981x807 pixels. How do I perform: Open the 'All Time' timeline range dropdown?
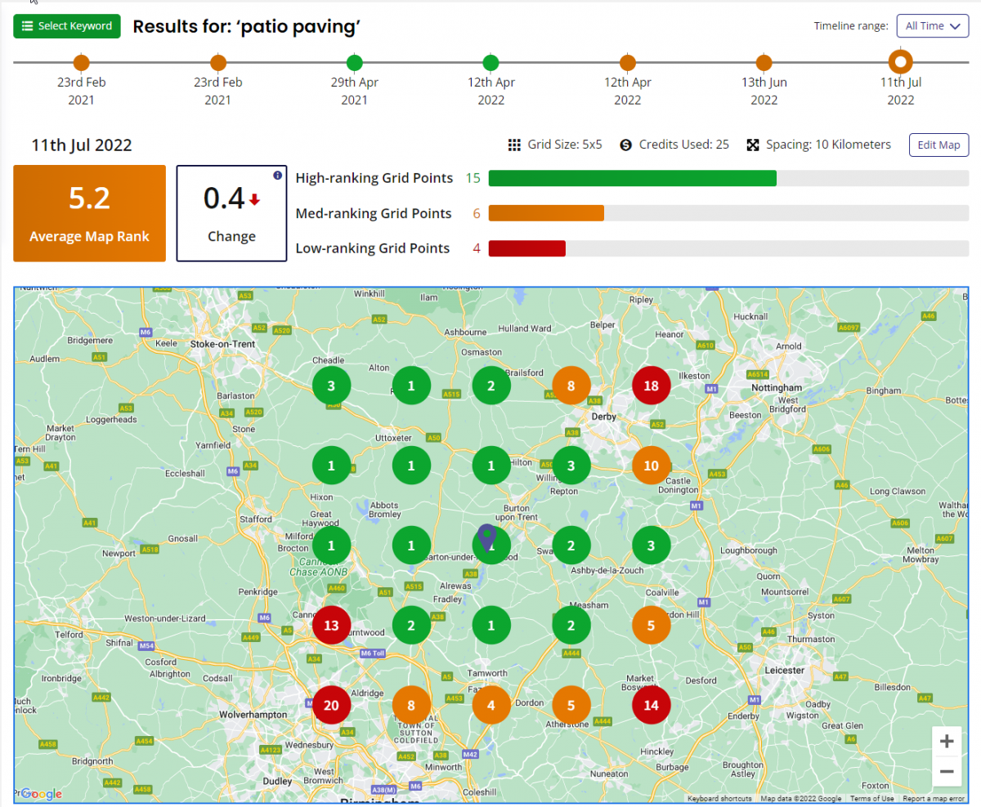932,25
